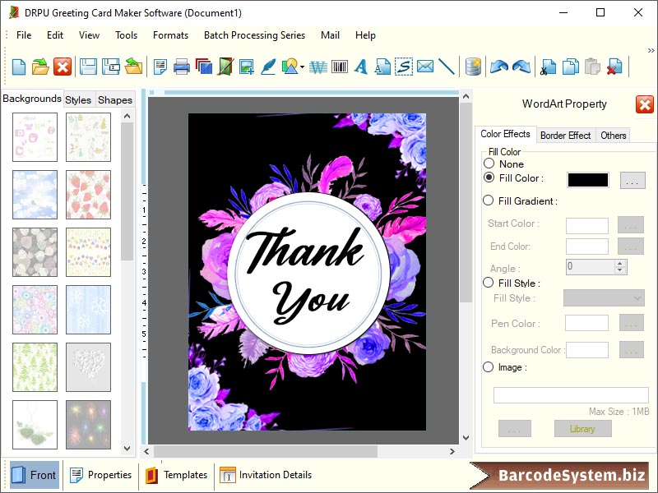The height and width of the screenshot is (493, 658).
Task: Select the green fern background thumbnail
Action: click(34, 367)
